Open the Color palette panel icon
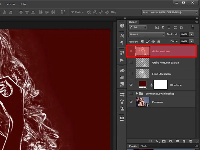The width and height of the screenshot is (200, 150). (122, 70)
